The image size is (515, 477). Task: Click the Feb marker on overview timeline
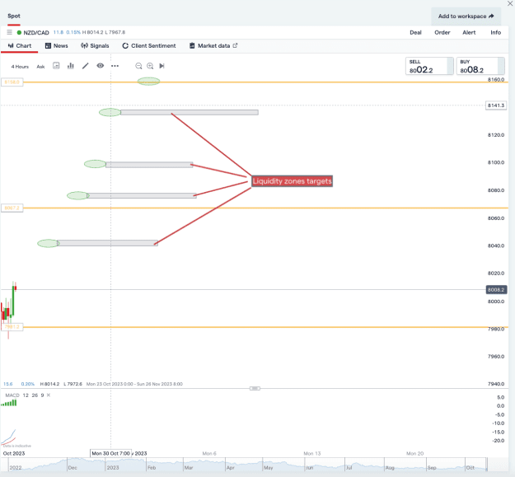tap(152, 467)
